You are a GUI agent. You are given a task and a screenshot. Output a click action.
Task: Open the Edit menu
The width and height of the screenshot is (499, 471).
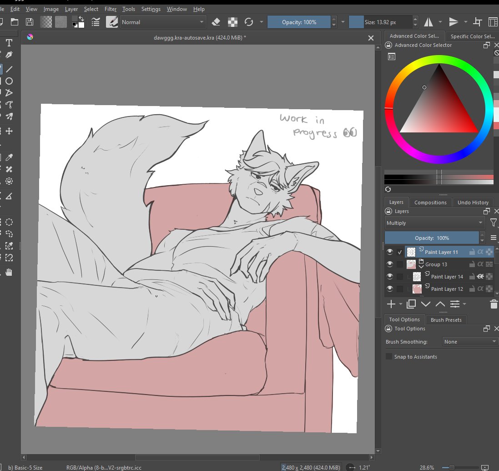pos(15,9)
